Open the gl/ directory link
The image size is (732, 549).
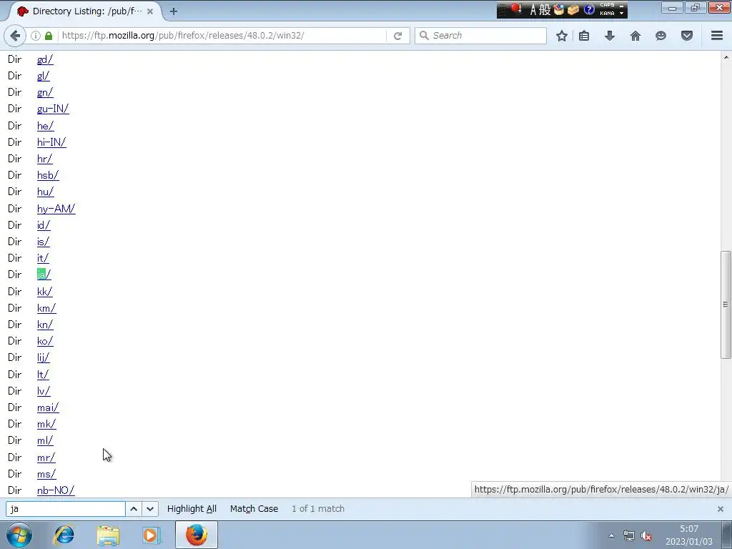click(43, 76)
